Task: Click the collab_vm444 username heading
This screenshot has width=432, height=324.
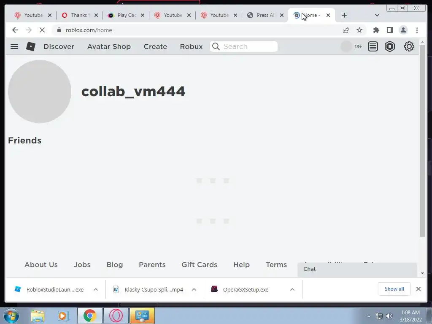Action: (x=133, y=92)
